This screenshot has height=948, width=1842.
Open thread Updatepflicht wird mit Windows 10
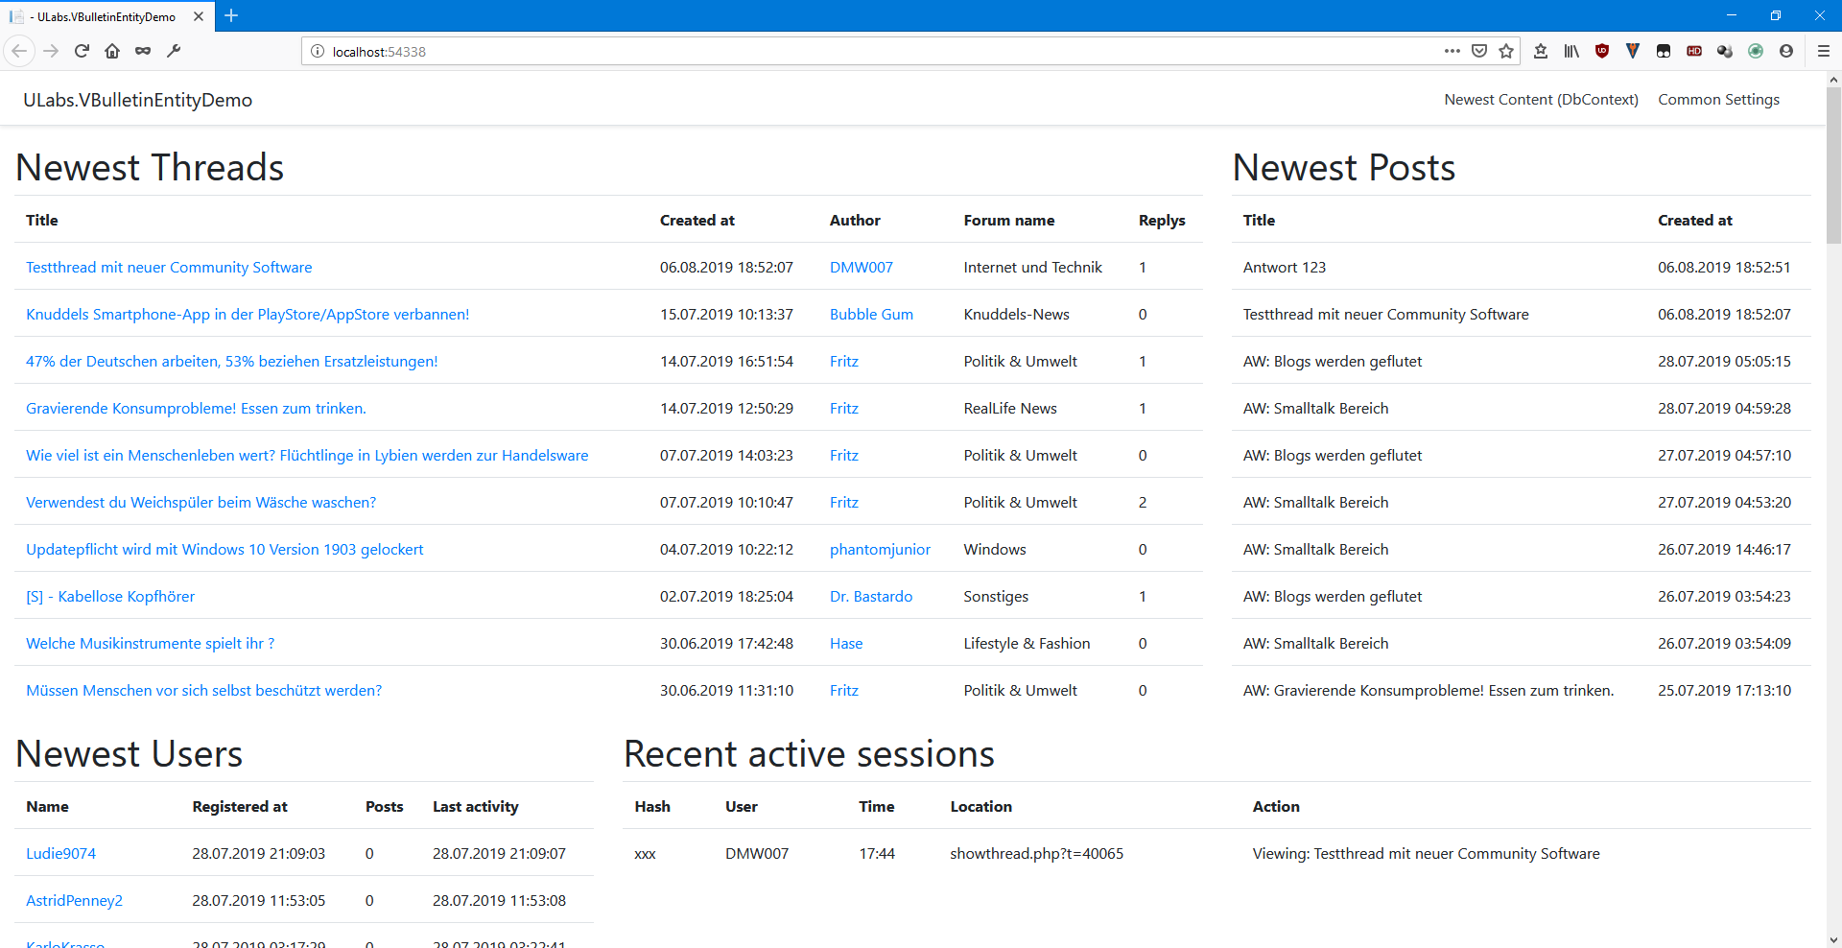tap(224, 550)
